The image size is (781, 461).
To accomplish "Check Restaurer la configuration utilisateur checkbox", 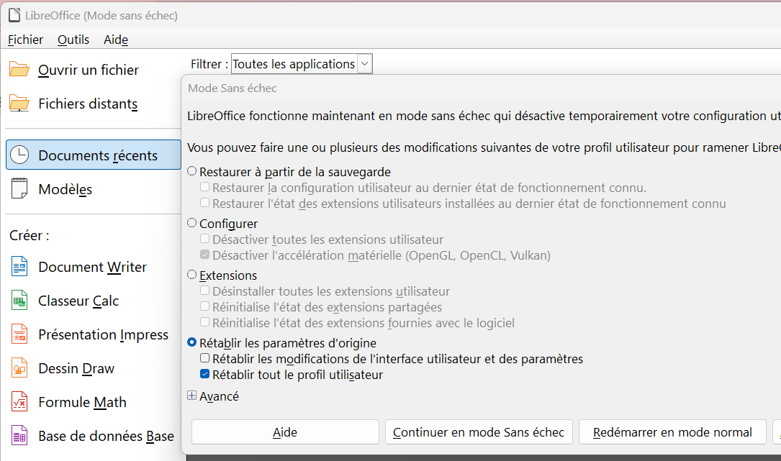I will click(x=204, y=187).
